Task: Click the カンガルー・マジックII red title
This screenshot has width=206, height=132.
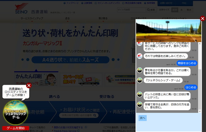Action: click(42, 43)
